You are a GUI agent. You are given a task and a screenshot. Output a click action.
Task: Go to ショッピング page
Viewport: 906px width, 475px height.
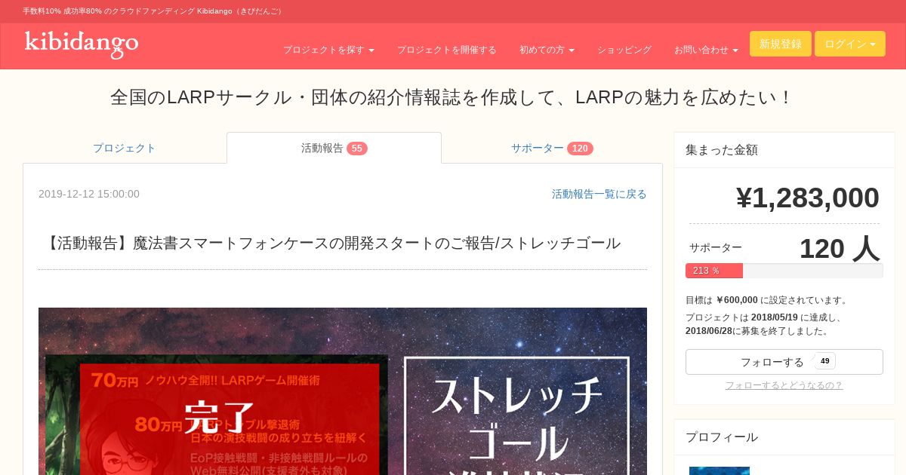point(624,50)
